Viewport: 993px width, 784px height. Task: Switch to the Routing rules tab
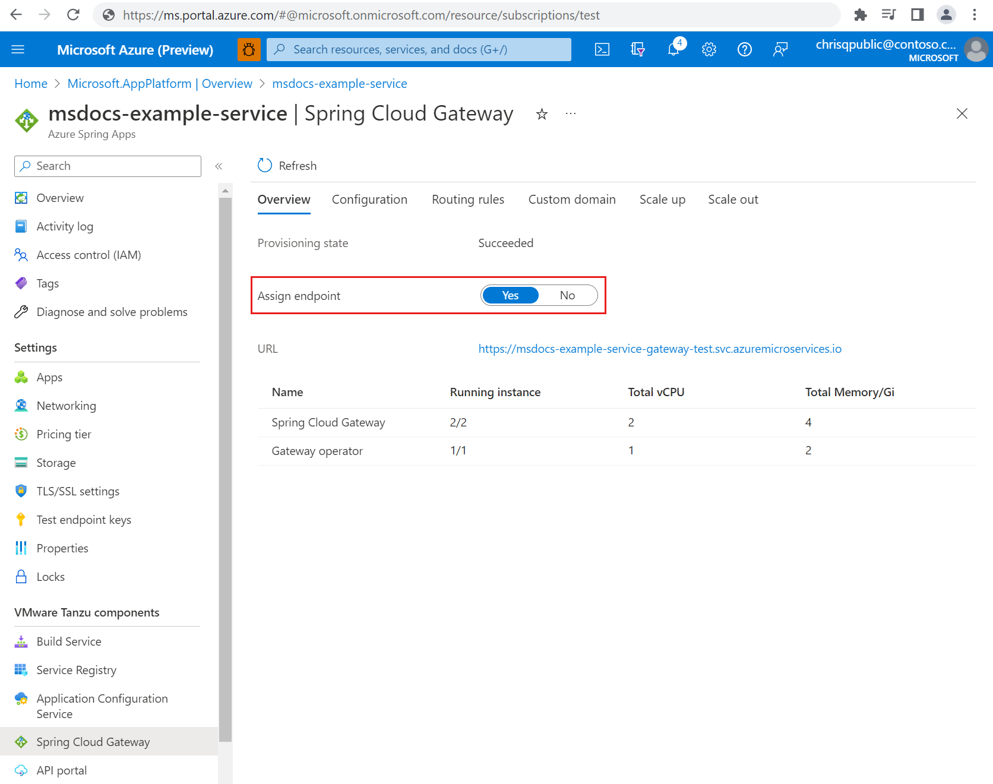[467, 200]
